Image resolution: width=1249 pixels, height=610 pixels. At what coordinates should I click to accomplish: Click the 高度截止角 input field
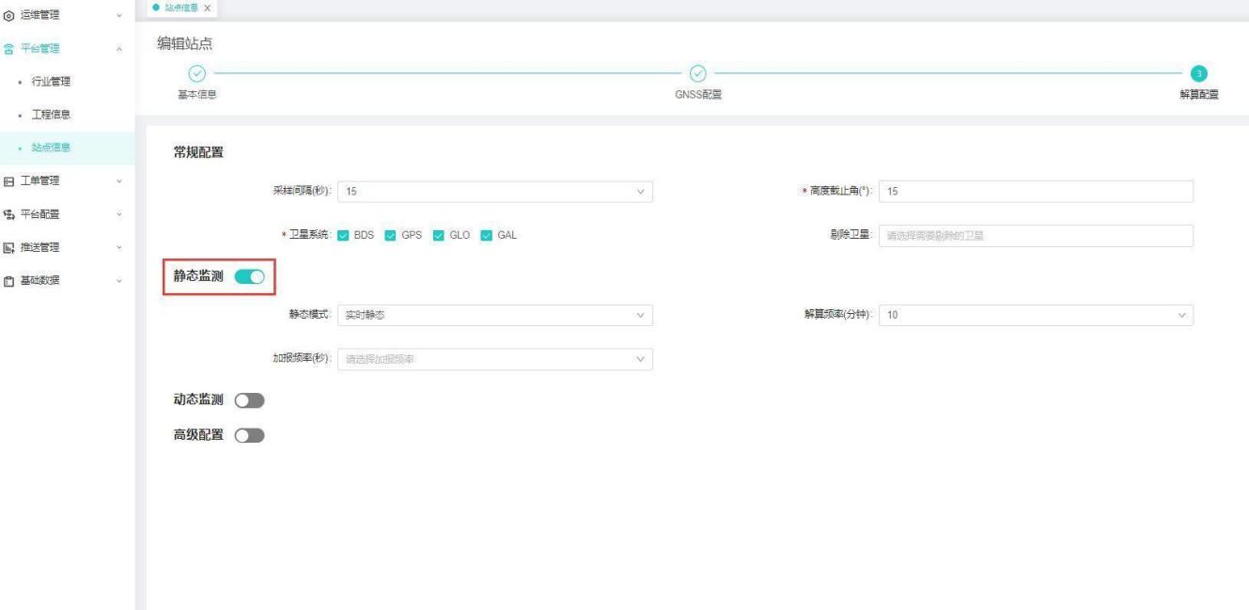click(1036, 192)
